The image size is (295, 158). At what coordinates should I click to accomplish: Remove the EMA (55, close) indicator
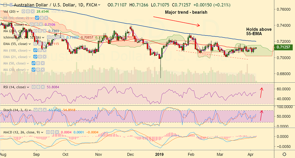click(45, 44)
